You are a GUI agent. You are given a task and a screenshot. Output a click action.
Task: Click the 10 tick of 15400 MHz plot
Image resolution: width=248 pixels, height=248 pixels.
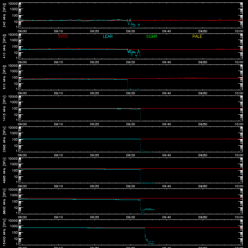(x=16, y=239)
